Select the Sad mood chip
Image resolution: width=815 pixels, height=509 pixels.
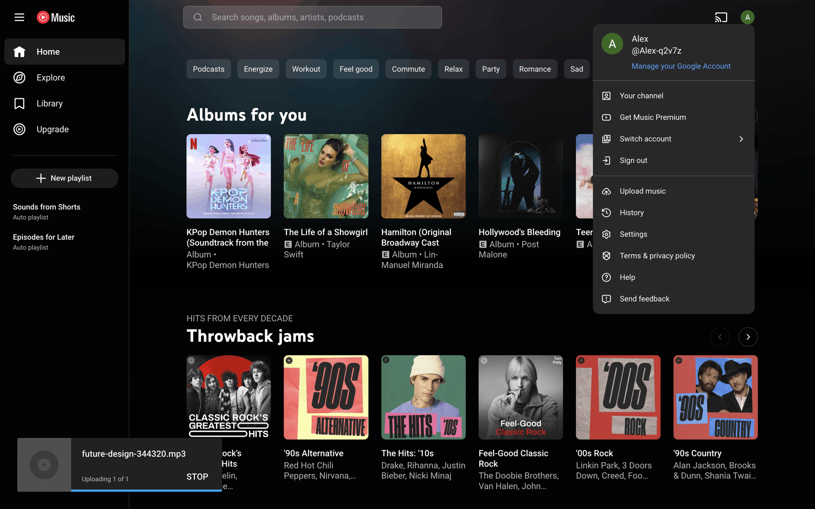click(x=576, y=69)
